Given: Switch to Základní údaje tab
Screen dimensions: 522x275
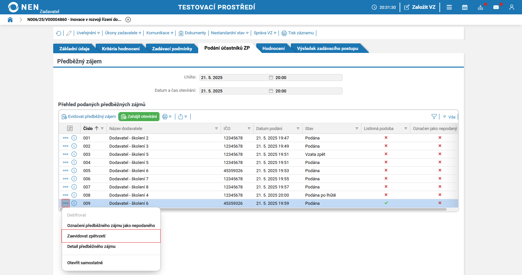Looking at the screenshot, I should [74, 49].
